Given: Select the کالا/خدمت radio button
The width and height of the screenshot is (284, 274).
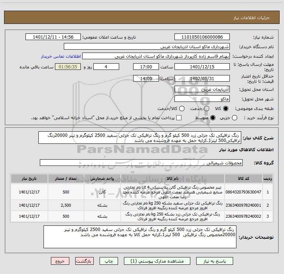Looking at the screenshot, I should coord(182,108).
